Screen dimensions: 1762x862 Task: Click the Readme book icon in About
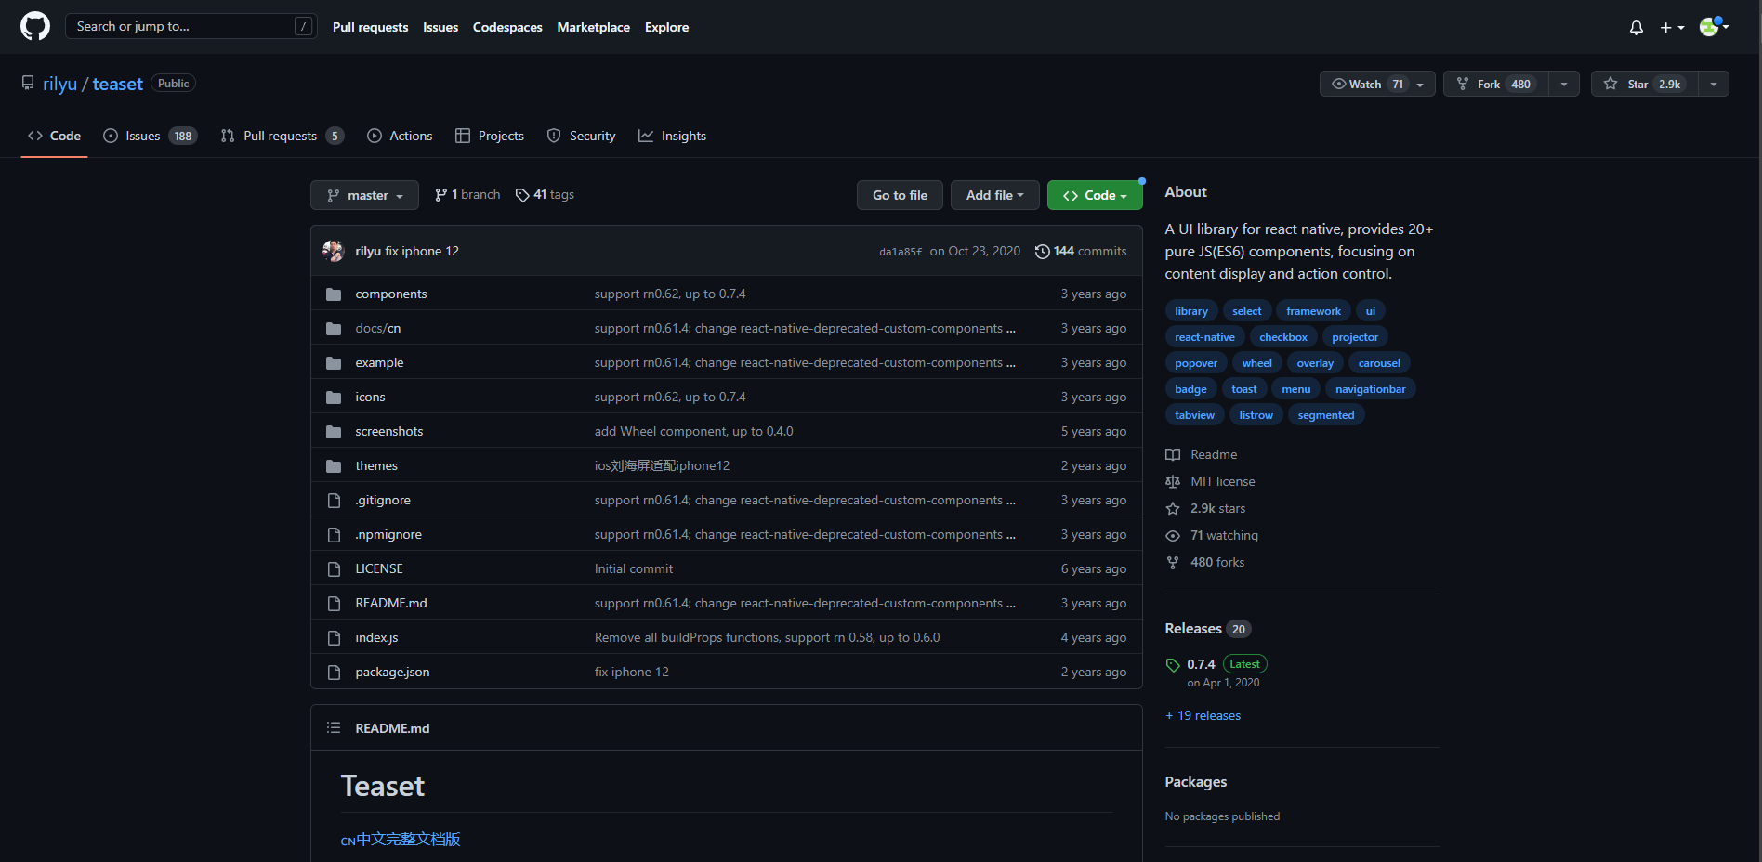[1173, 455]
